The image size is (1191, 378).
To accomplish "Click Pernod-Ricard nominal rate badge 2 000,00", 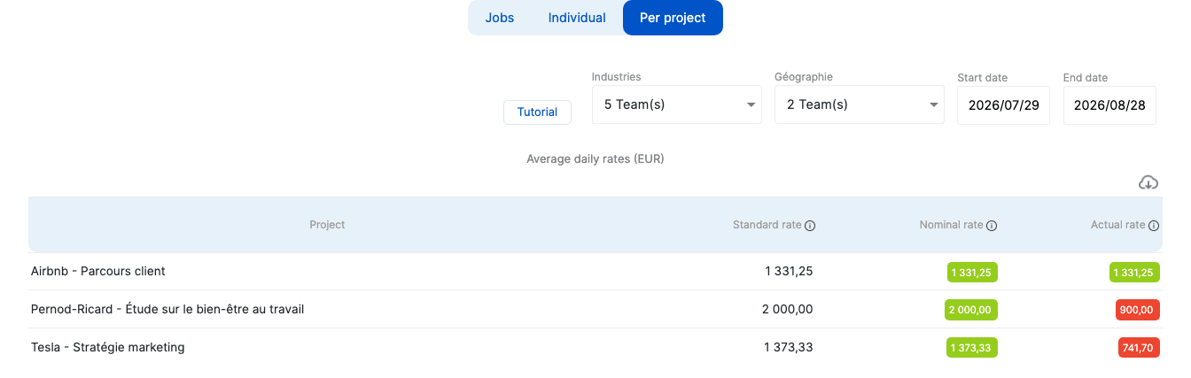I will tap(971, 310).
